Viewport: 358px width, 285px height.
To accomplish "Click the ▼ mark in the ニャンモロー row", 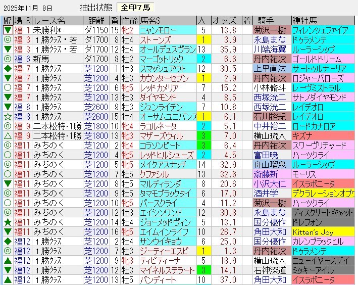I will pos(7,30).
